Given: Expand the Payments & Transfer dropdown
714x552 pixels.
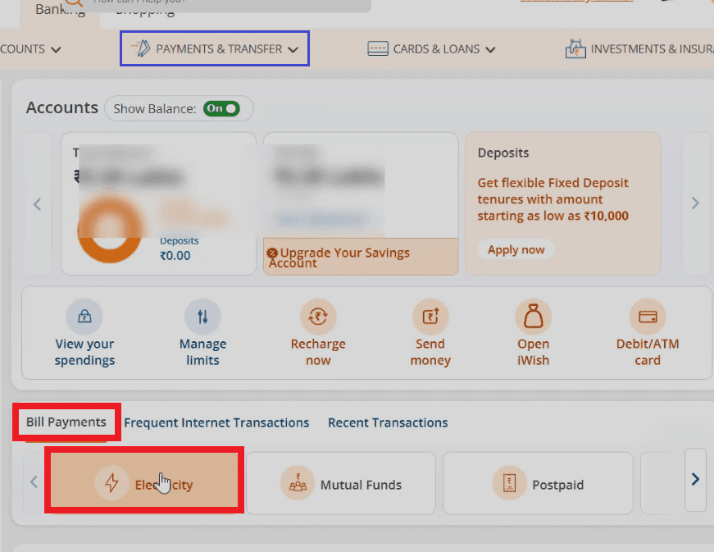Looking at the screenshot, I should click(x=214, y=48).
